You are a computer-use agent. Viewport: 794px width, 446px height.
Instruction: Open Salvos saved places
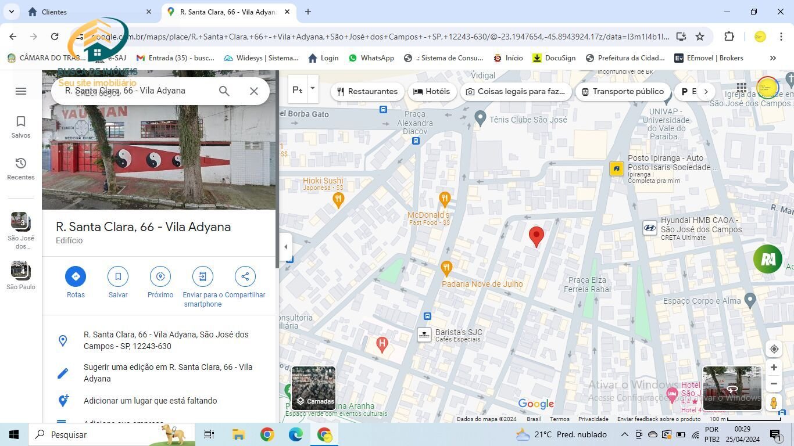[21, 126]
